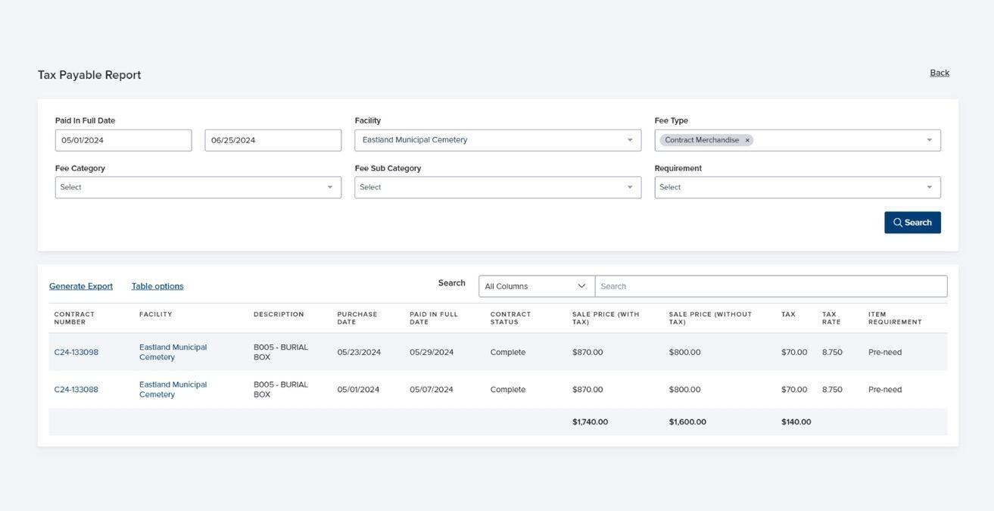Open the Fee Sub Category dropdown
Screen dimensions: 994x511
pos(497,188)
